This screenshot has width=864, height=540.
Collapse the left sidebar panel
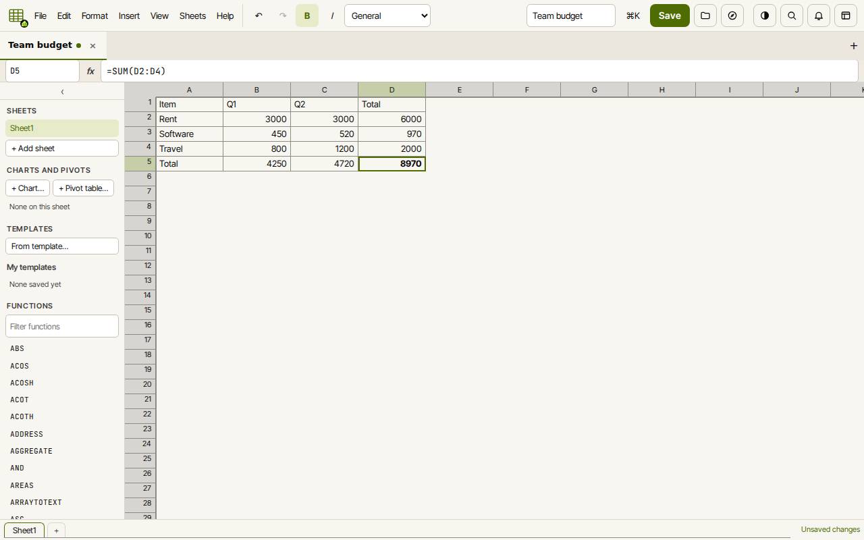click(62, 92)
